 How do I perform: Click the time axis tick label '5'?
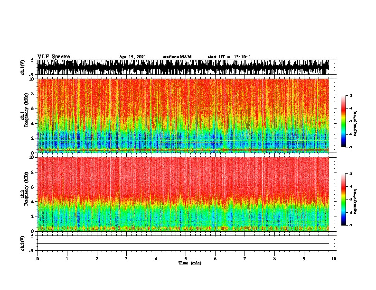[x=186, y=259]
